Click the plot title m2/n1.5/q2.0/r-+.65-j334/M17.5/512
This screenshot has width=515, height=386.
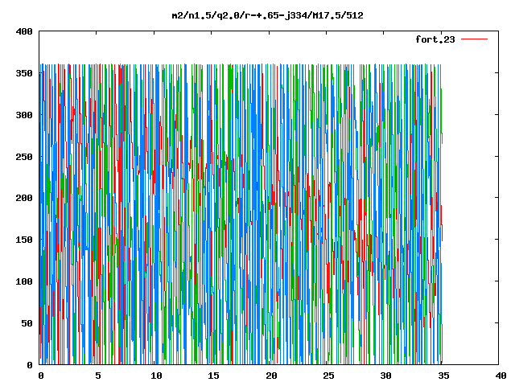pos(268,15)
